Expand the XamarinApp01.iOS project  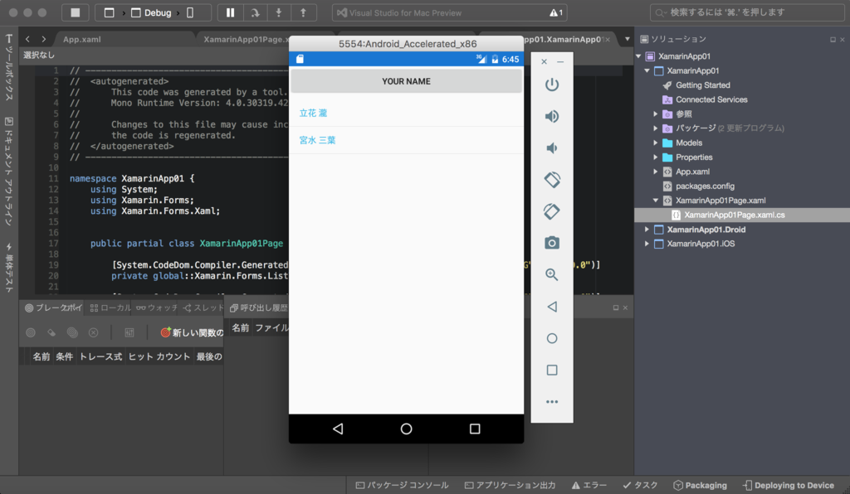[x=647, y=244]
